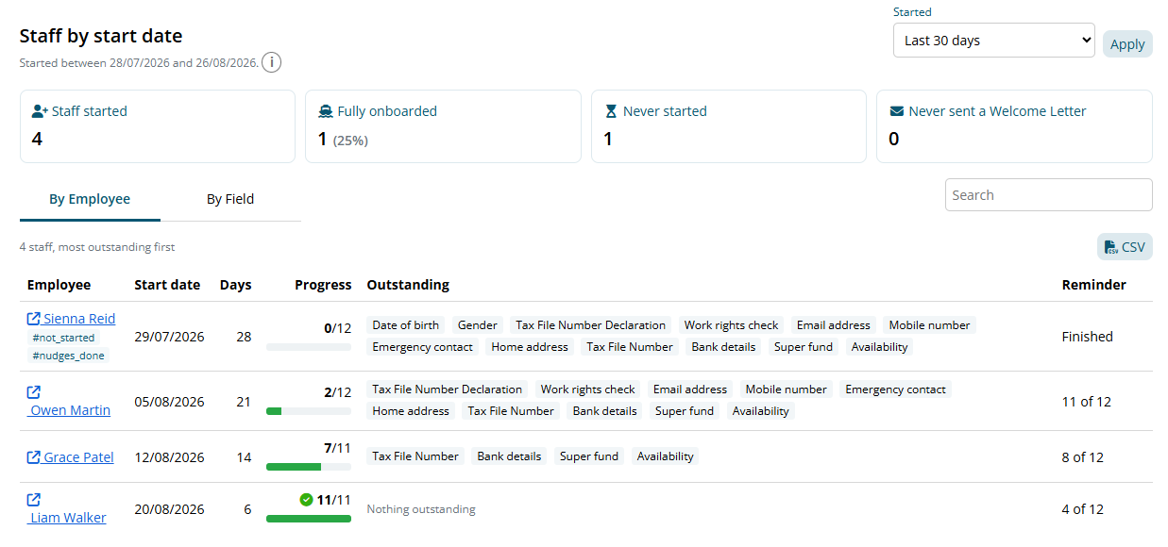Click the Outstanding column header
Screen dimensions: 1168x547
[x=408, y=285]
